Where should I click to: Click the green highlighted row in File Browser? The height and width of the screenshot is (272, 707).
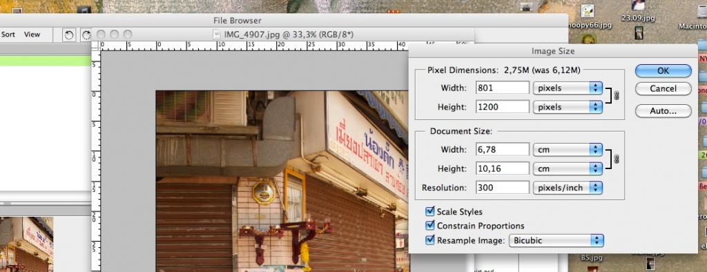pyautogui.click(x=46, y=61)
